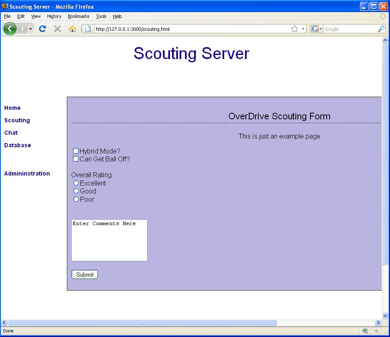Image resolution: width=390 pixels, height=337 pixels.
Task: Open the Tools menu
Action: tap(101, 16)
